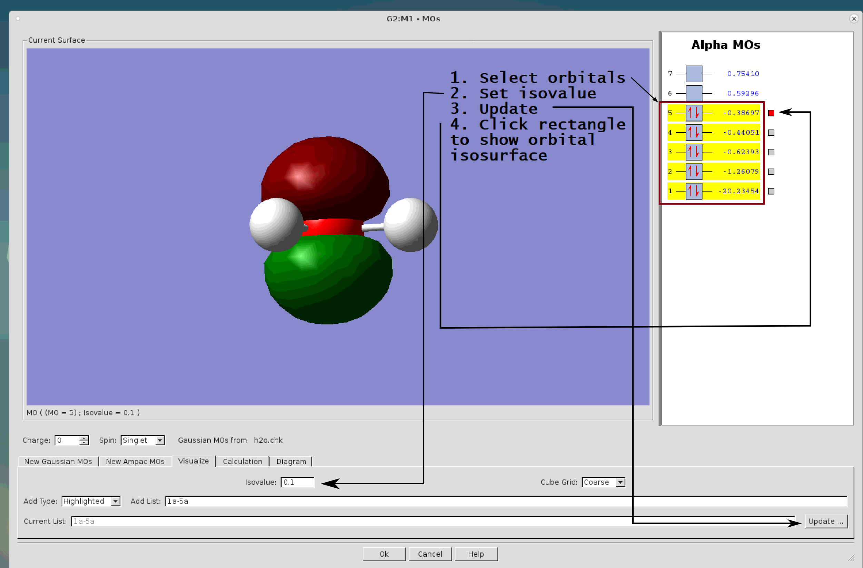
Task: Click the Current List field
Action: [433, 521]
